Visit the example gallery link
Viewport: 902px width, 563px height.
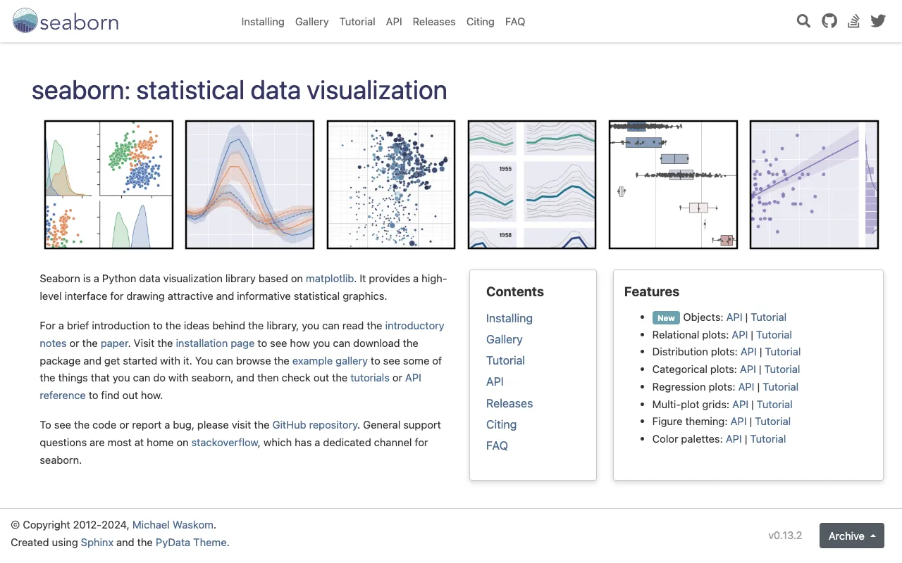(x=330, y=360)
